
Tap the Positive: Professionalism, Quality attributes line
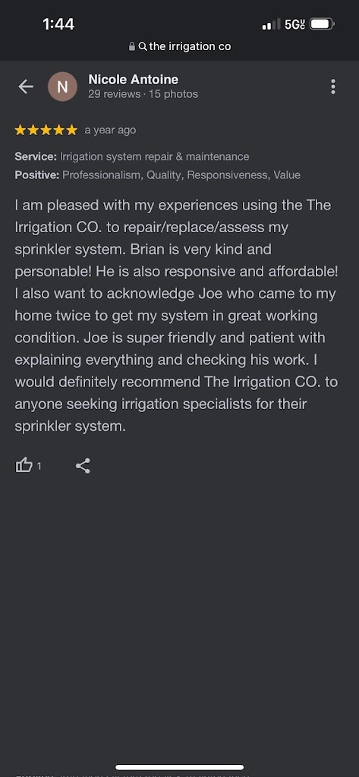158,175
